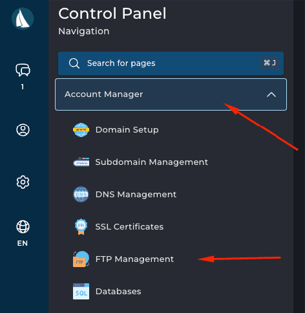Open the Databases link
The image size is (305, 313).
click(118, 292)
